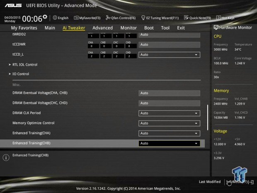Click the globe language icon
257x193 pixels.
pyautogui.click(x=55, y=17)
